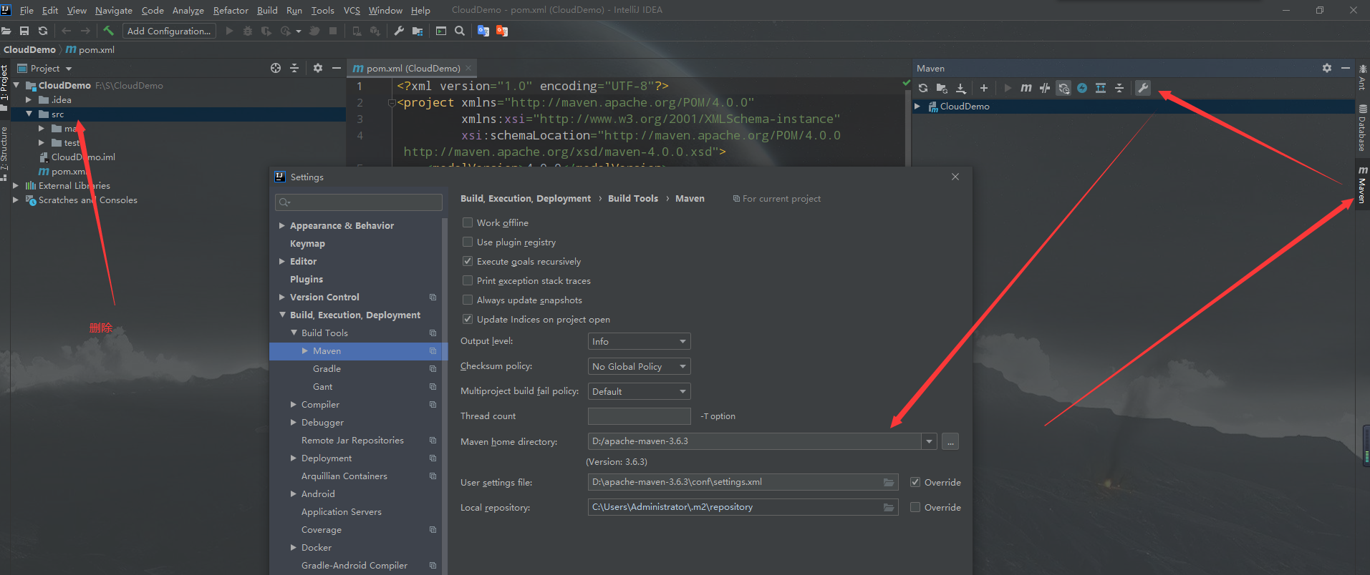Enable Work offline checkbox
Viewport: 1370px width, 575px height.
[x=468, y=222]
